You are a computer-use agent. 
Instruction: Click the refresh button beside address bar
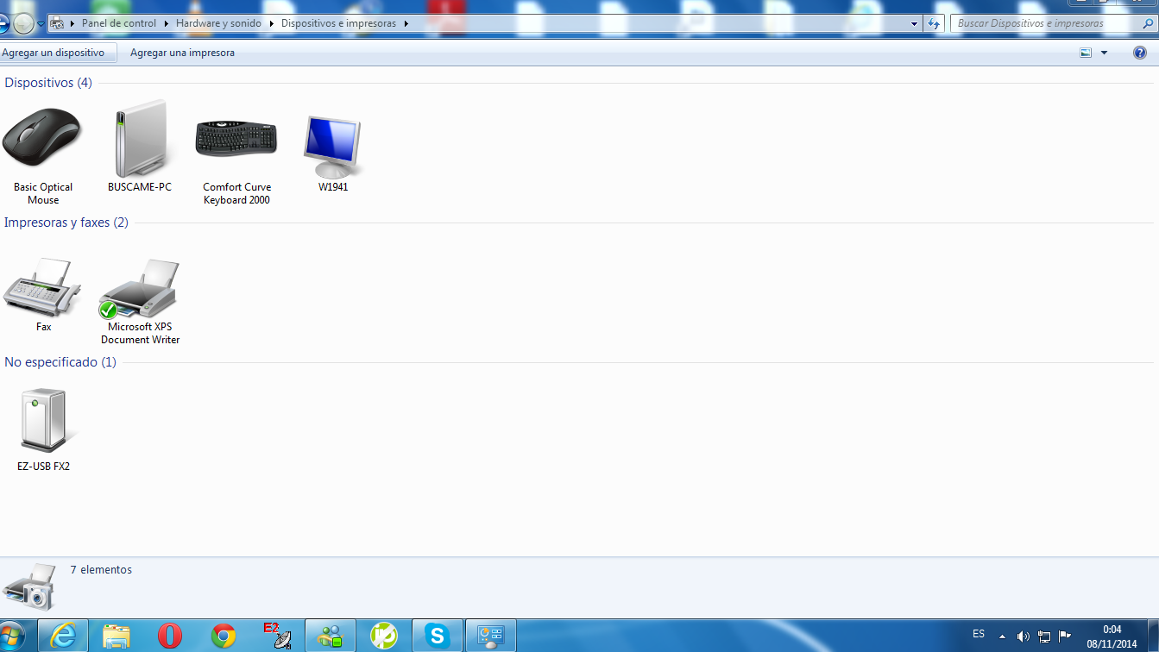(x=934, y=23)
